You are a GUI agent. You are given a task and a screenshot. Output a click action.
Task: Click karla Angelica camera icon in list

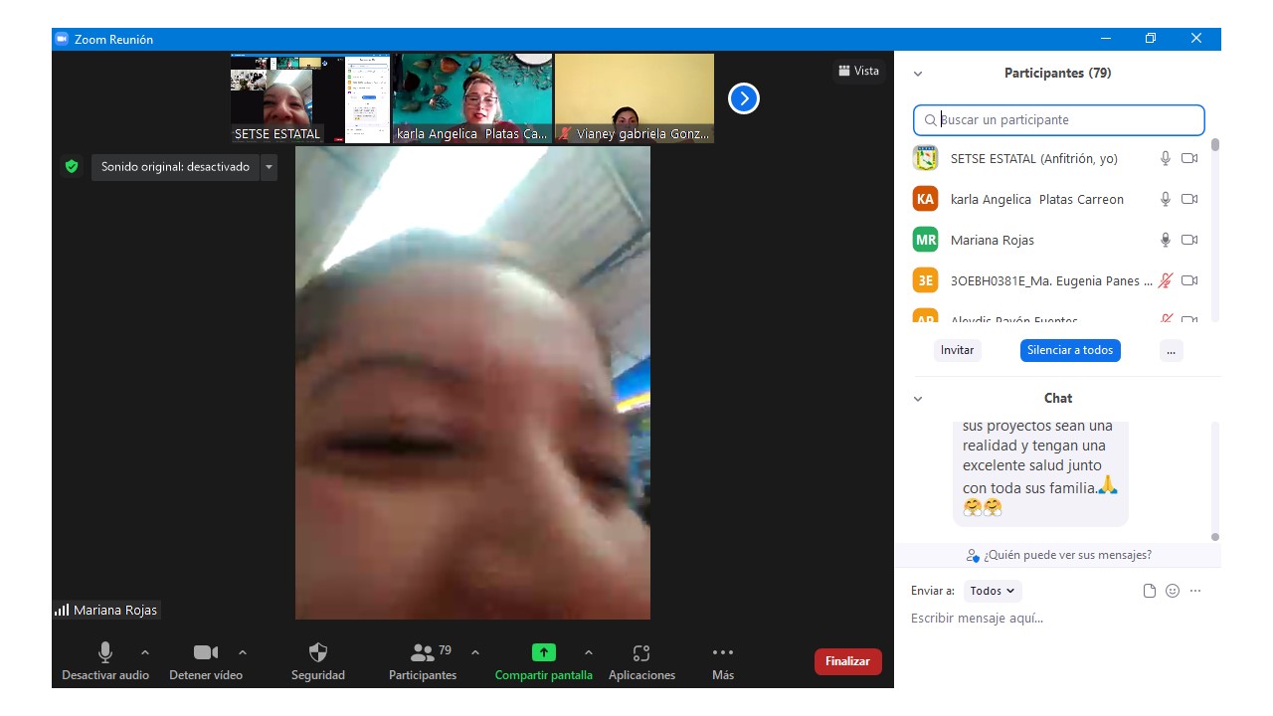pyautogui.click(x=1189, y=199)
